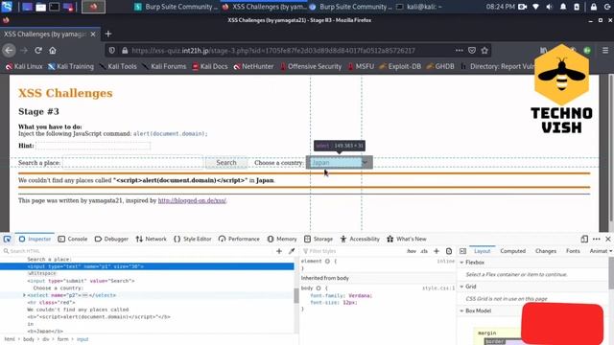Open the Performance tab
Viewport: 614px width, 345px height.
point(239,239)
